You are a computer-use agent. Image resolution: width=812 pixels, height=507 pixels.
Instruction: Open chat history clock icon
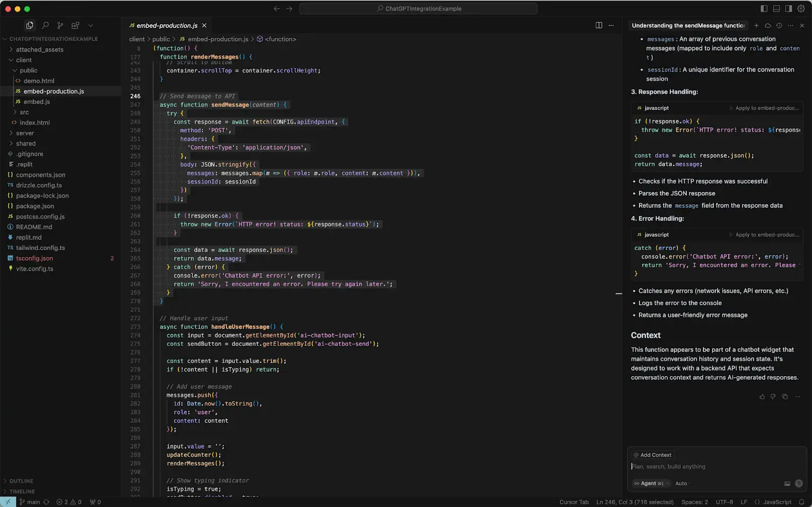click(x=779, y=25)
